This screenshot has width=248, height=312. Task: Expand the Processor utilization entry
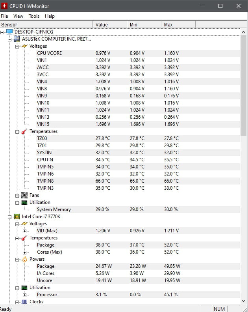coord(24,295)
